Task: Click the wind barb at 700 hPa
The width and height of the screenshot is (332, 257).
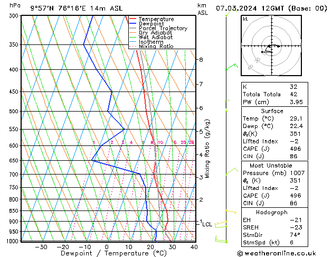Action: [231, 171]
